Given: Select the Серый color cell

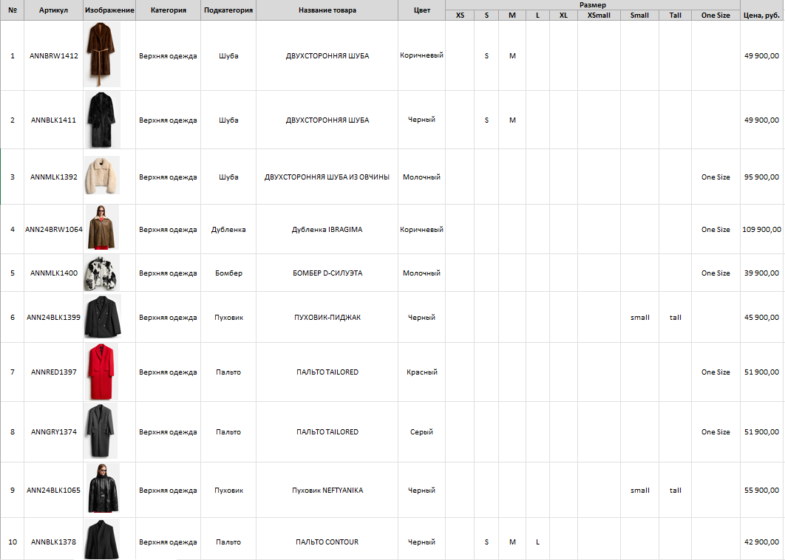Looking at the screenshot, I should coord(421,431).
